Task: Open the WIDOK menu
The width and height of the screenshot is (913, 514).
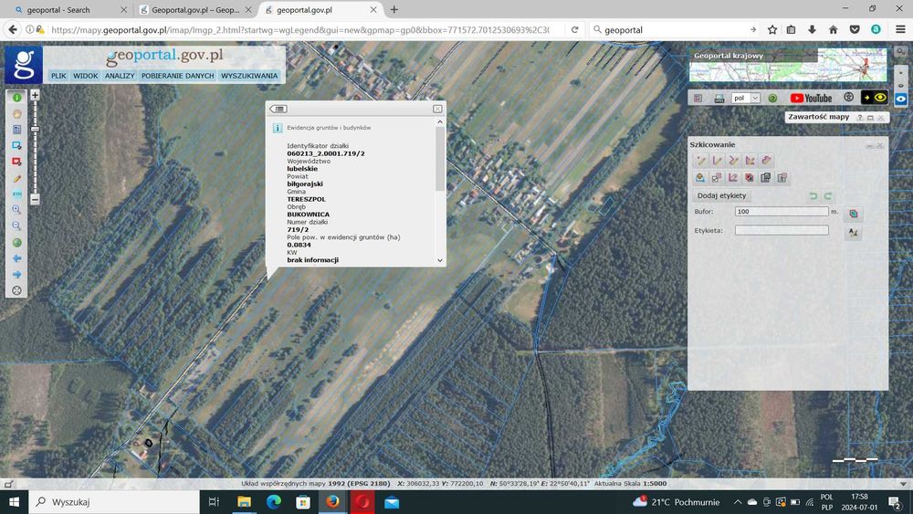Action: coord(86,76)
